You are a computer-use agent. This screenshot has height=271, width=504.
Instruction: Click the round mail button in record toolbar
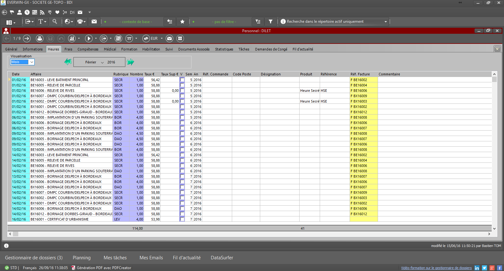169,38
